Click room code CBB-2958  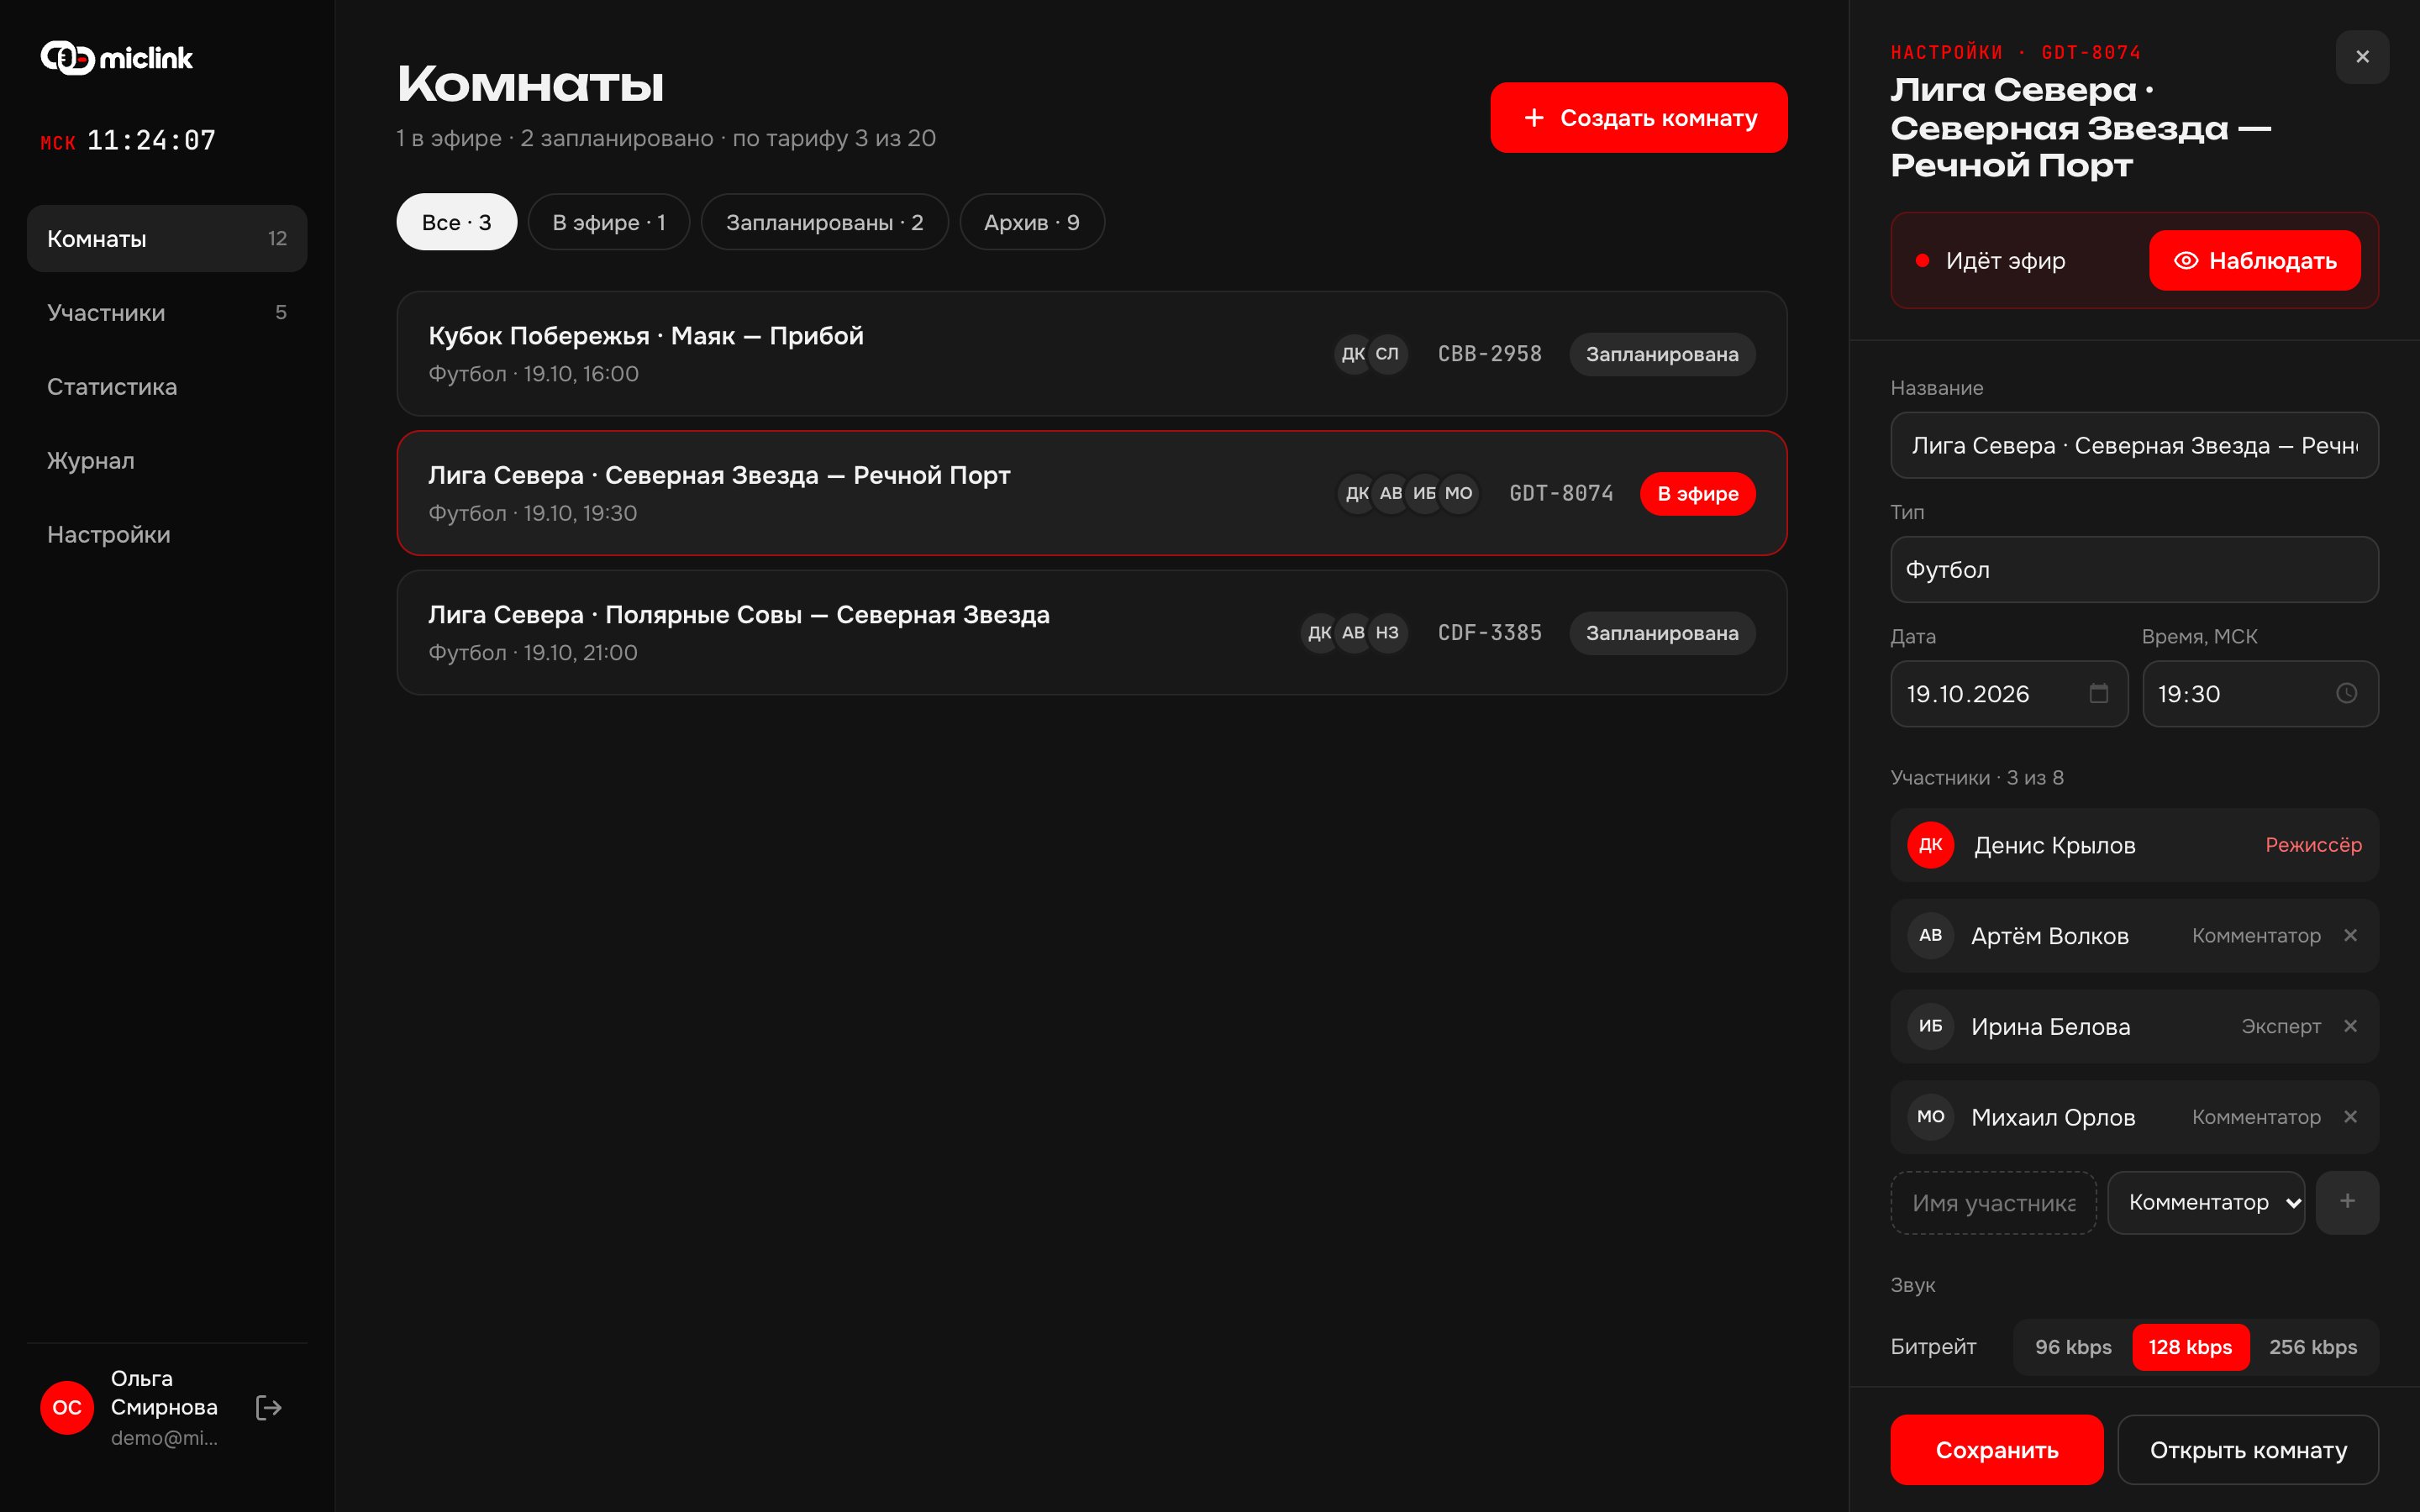click(1489, 354)
